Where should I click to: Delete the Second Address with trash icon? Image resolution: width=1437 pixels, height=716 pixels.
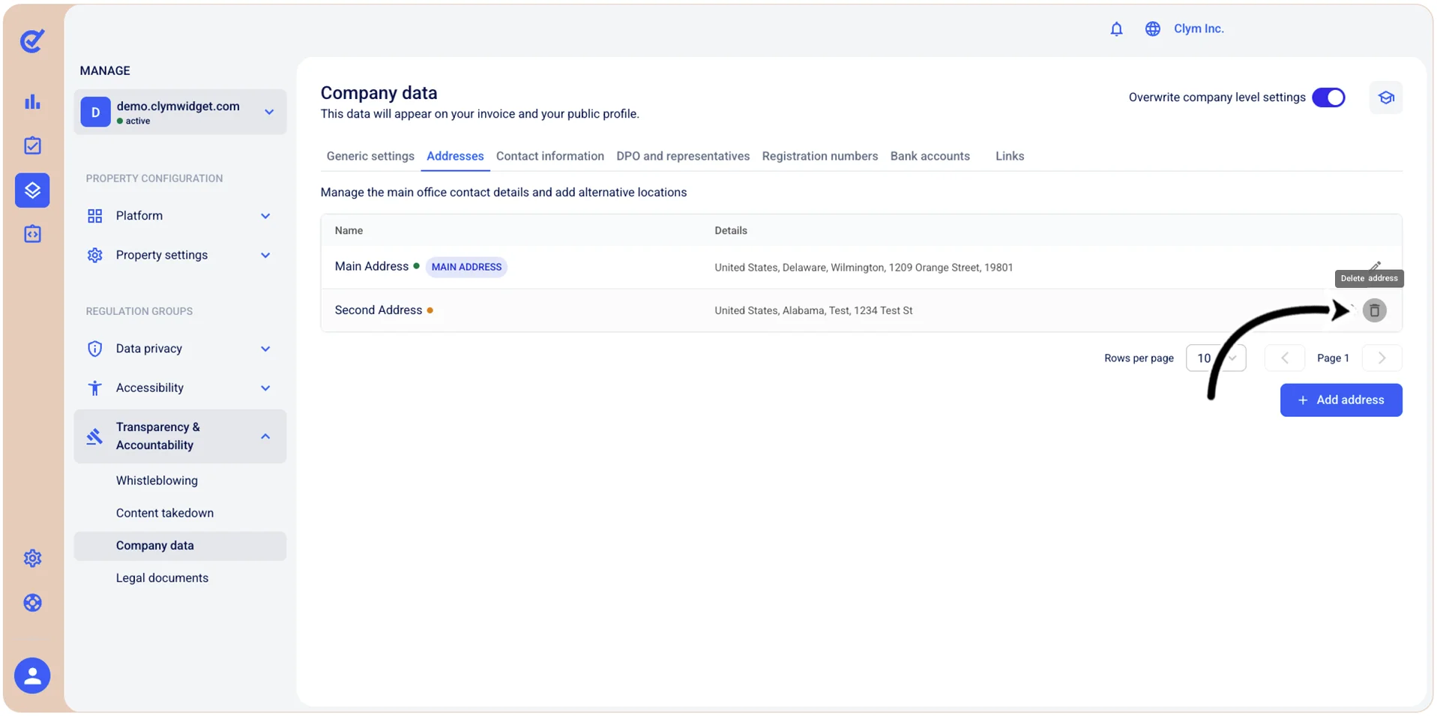click(1374, 310)
